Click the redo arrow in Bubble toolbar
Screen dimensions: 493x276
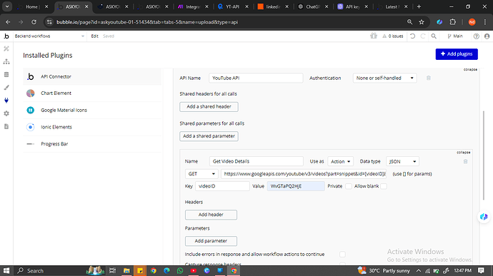click(x=423, y=36)
